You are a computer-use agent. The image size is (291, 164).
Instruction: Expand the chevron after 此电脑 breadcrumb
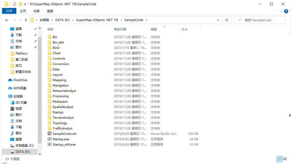tap(52, 20)
